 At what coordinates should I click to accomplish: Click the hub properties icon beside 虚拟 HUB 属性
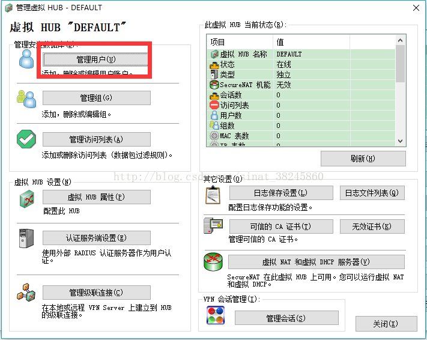[x=26, y=198]
